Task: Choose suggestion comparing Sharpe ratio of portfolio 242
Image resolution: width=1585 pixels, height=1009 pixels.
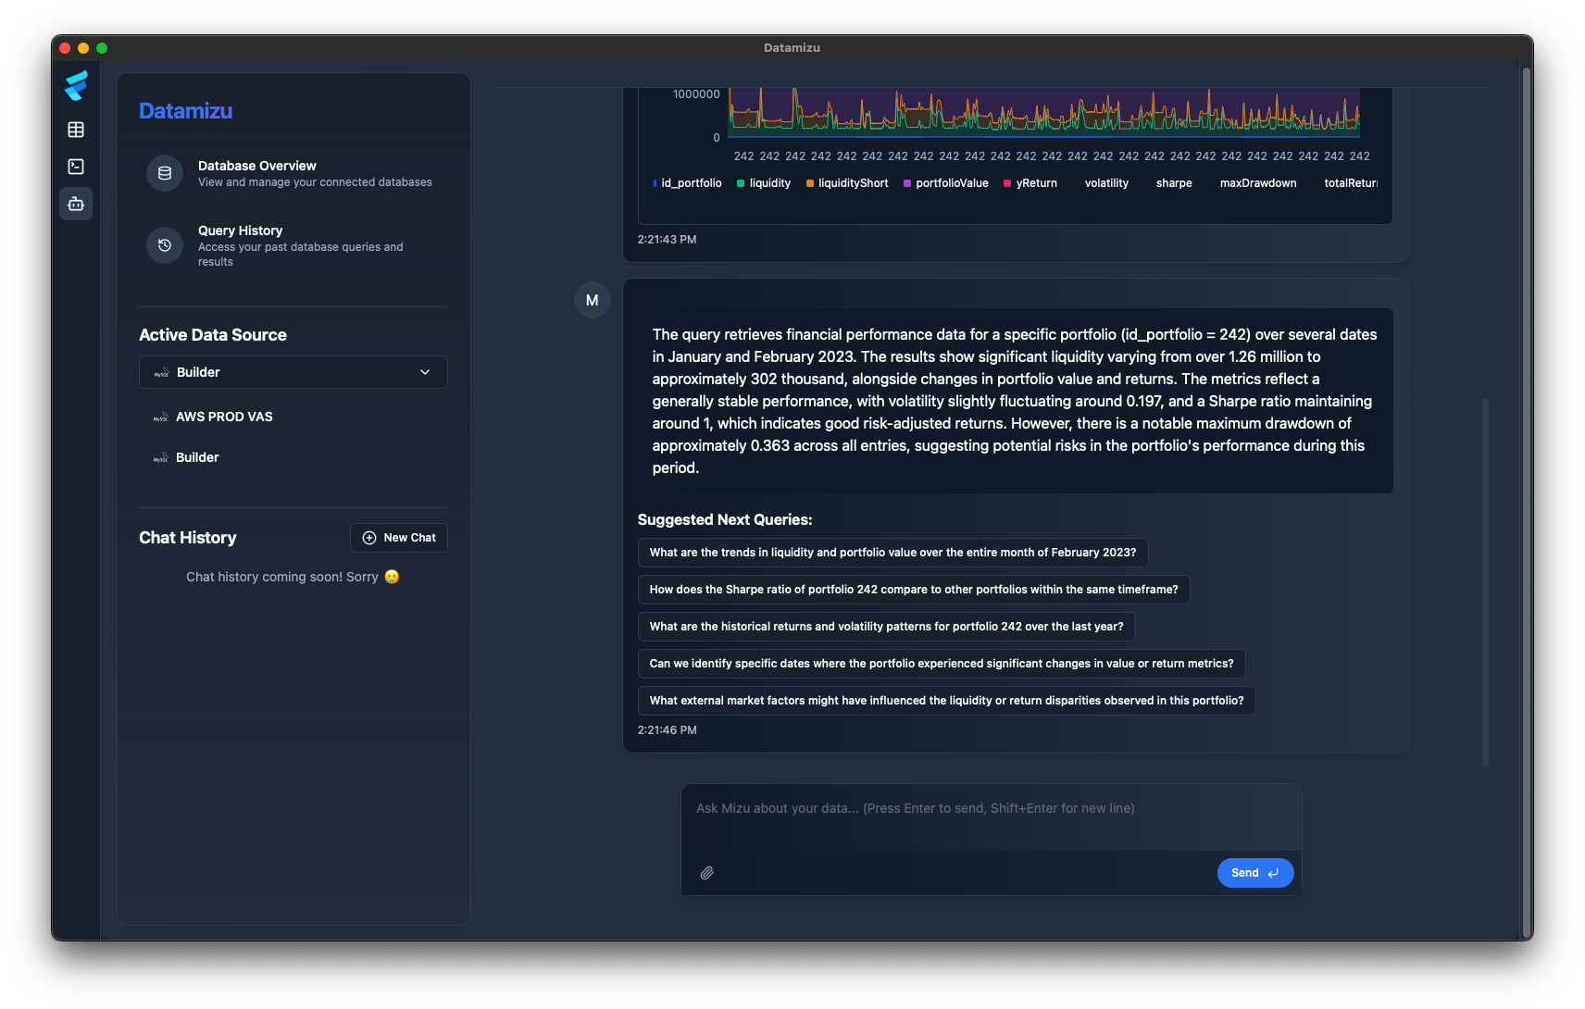Action: [914, 590]
